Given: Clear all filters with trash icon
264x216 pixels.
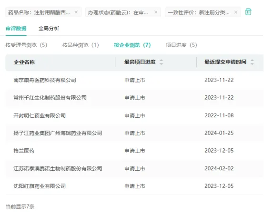Looking at the screenshot, I should tap(248, 12).
